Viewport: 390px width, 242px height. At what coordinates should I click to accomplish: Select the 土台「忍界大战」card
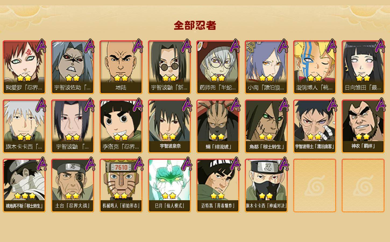(73, 186)
